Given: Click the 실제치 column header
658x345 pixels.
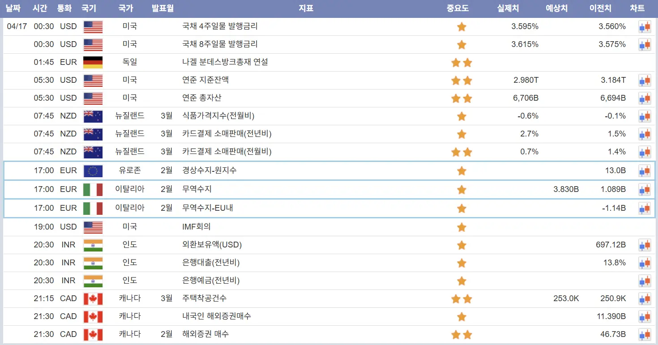Looking at the screenshot, I should tap(508, 8).
